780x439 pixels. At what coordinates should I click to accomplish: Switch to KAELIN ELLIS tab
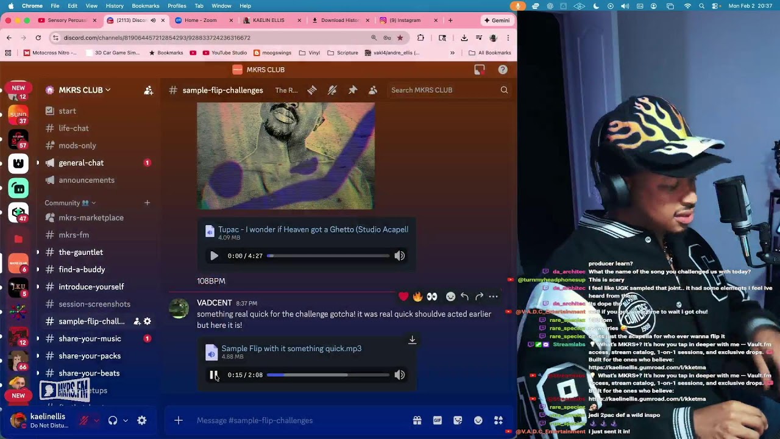tap(272, 20)
